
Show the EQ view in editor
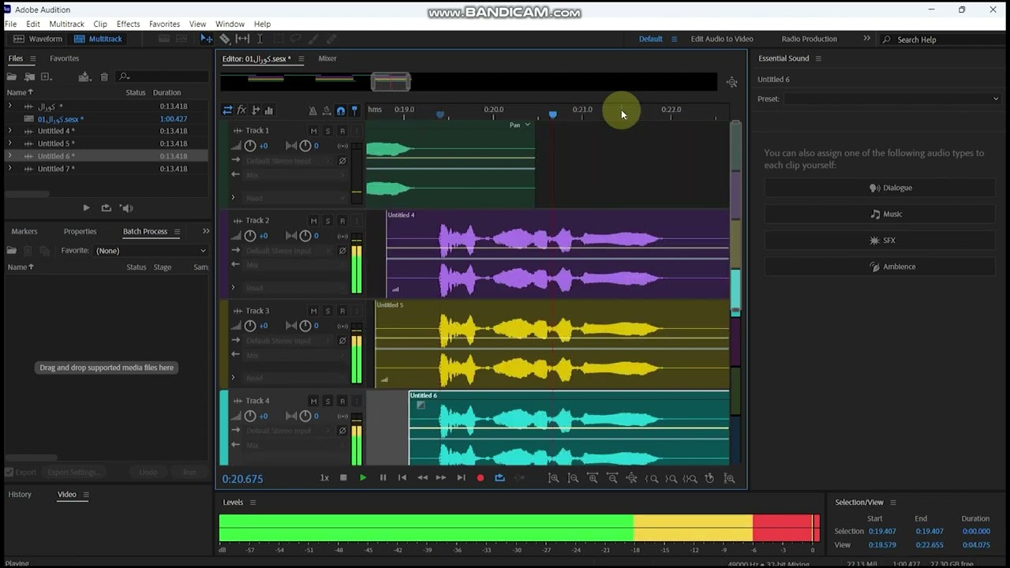pos(268,110)
